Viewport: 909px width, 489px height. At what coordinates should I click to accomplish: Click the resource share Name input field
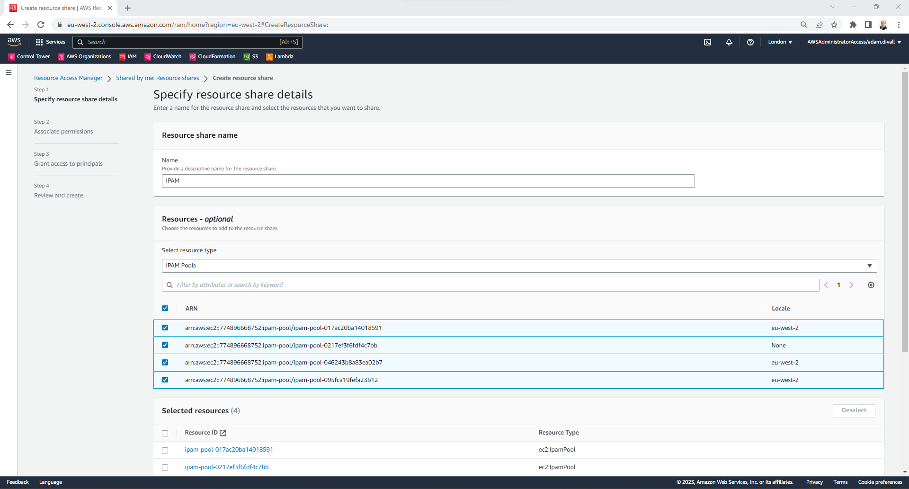pos(428,181)
